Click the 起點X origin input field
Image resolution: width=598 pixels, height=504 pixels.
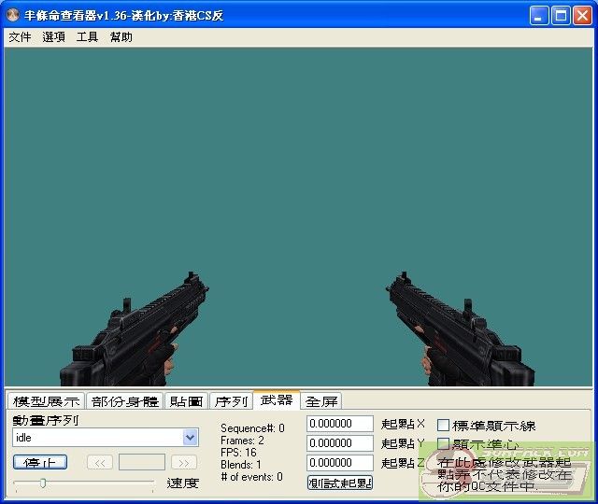[340, 424]
